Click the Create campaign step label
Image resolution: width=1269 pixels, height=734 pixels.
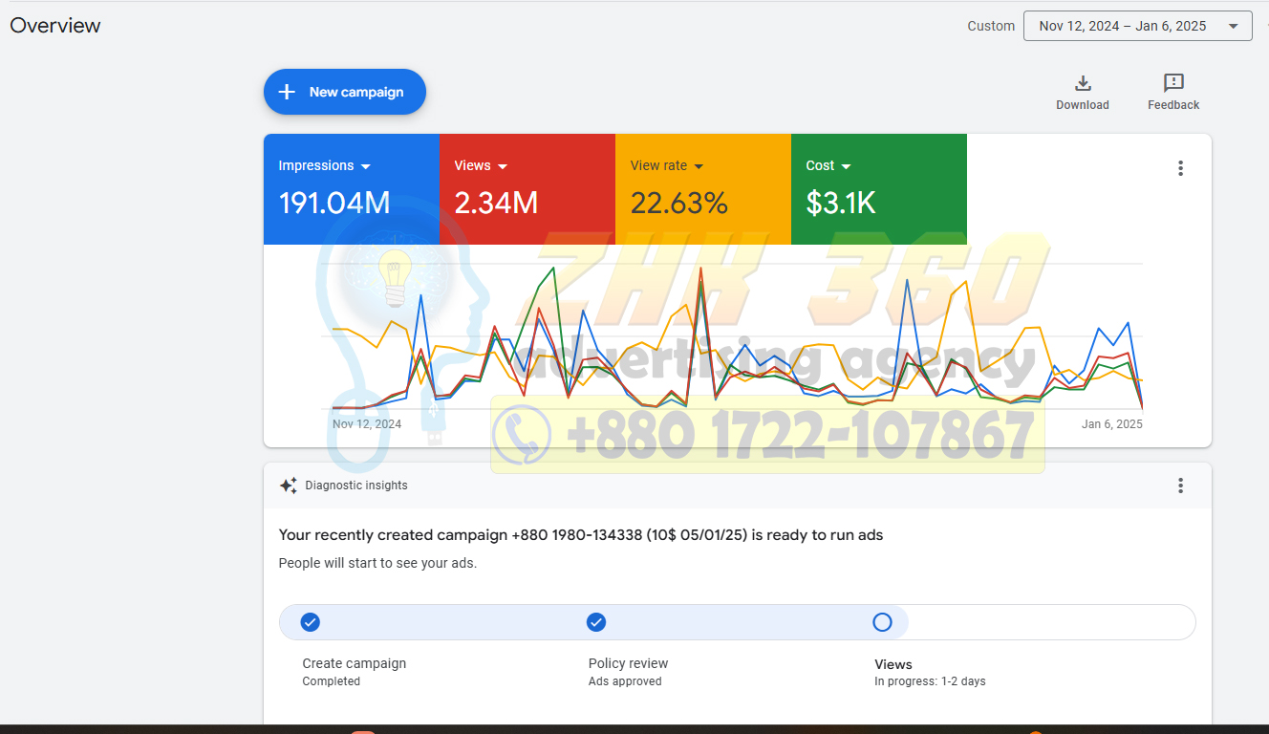pos(355,663)
